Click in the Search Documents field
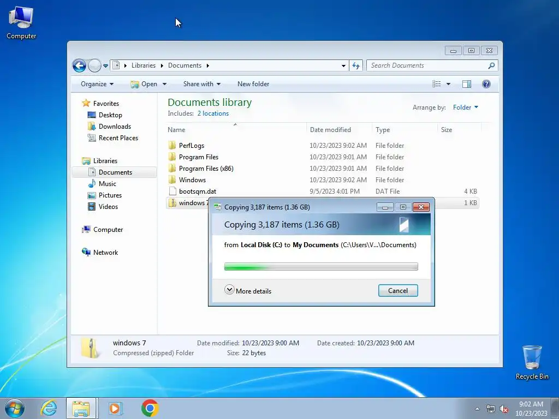The height and width of the screenshot is (419, 559). [428, 65]
